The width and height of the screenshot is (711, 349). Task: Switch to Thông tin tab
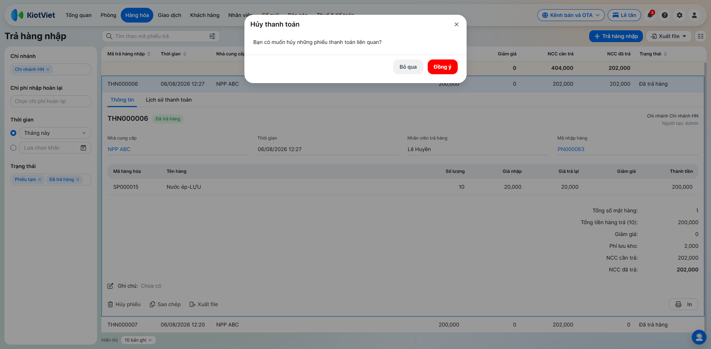coord(122,100)
